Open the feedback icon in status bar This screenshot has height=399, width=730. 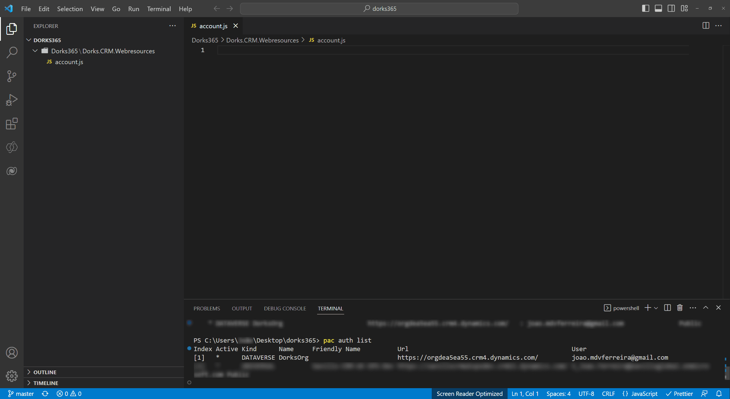click(x=704, y=394)
